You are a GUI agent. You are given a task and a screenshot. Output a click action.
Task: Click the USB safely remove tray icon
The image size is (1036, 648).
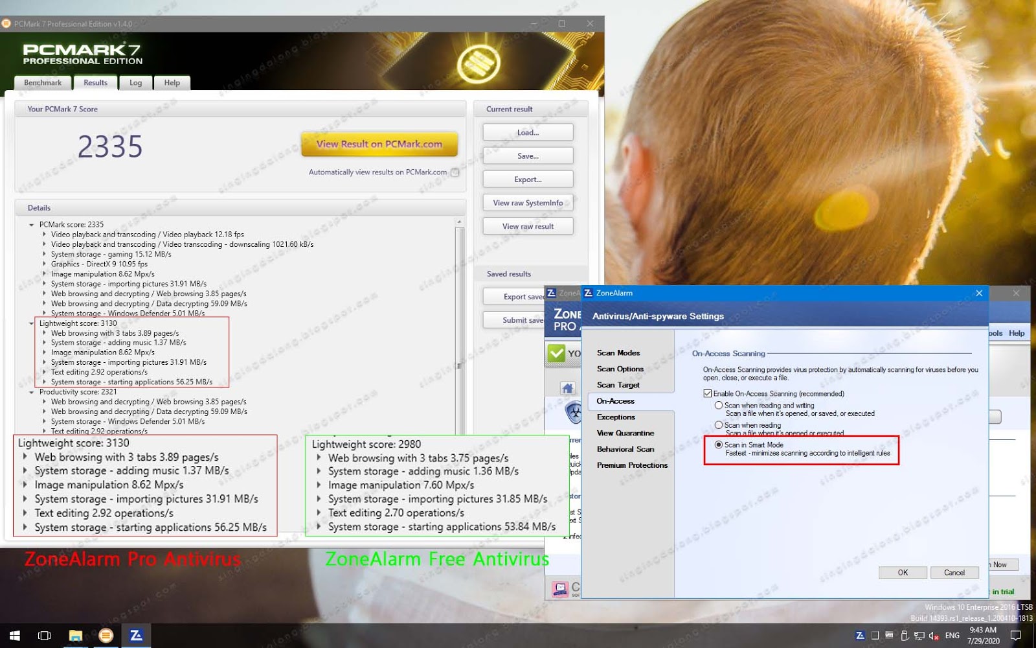905,636
